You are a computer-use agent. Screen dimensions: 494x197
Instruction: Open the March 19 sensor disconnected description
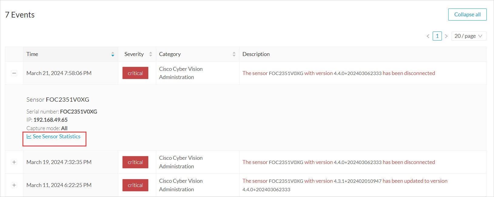338,162
